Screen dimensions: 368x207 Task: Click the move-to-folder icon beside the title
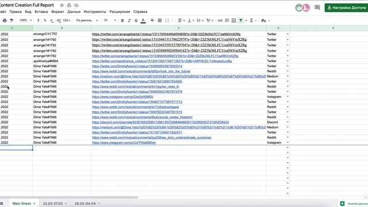tap(69, 5)
